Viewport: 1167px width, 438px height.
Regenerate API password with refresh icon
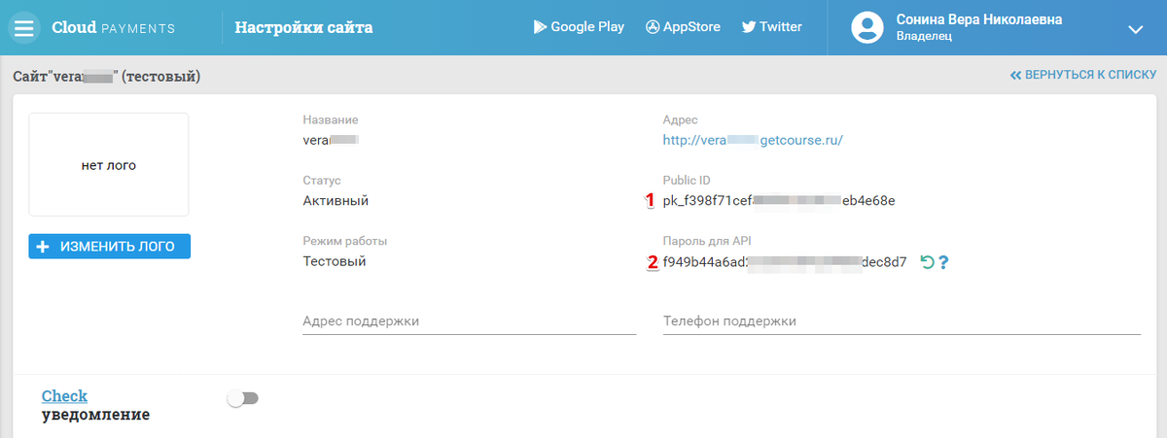[927, 262]
